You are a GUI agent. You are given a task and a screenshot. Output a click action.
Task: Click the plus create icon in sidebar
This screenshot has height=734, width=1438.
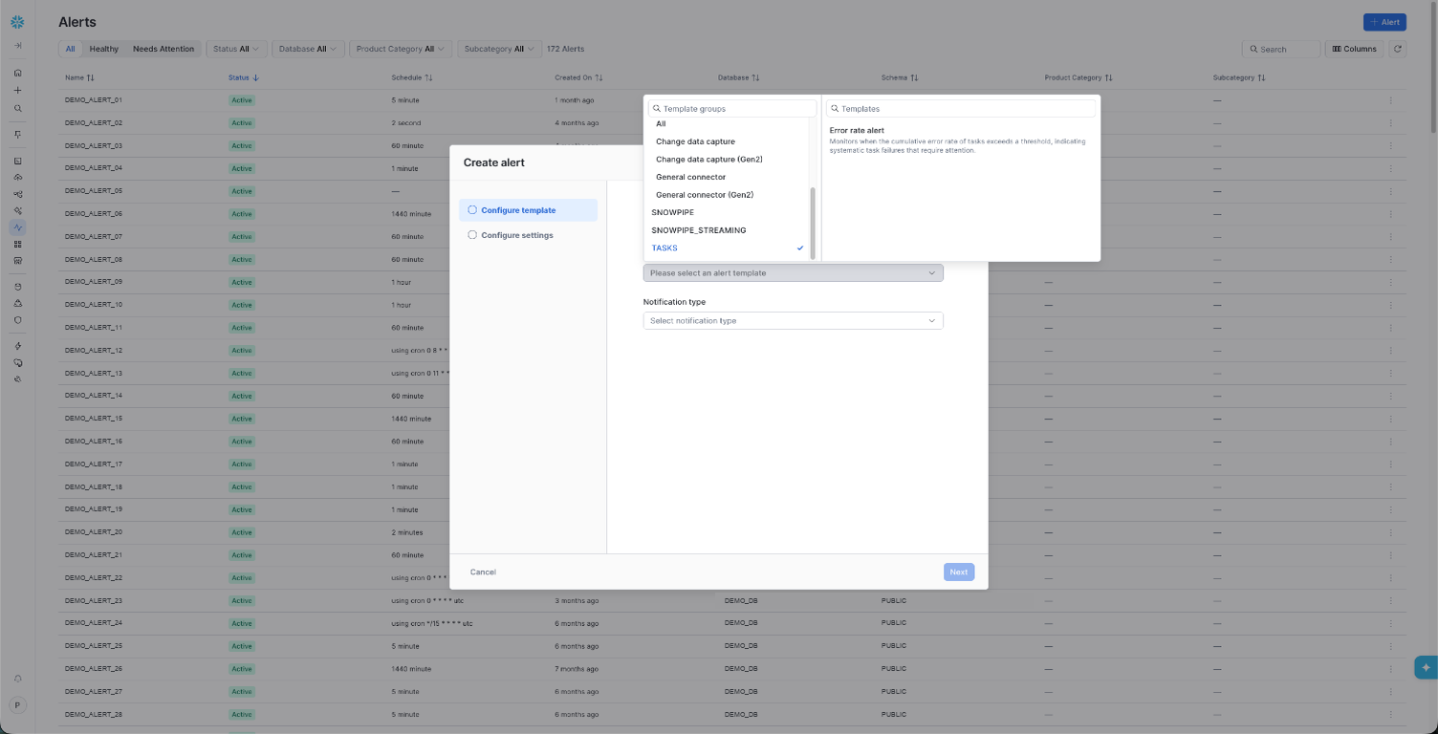point(17,91)
